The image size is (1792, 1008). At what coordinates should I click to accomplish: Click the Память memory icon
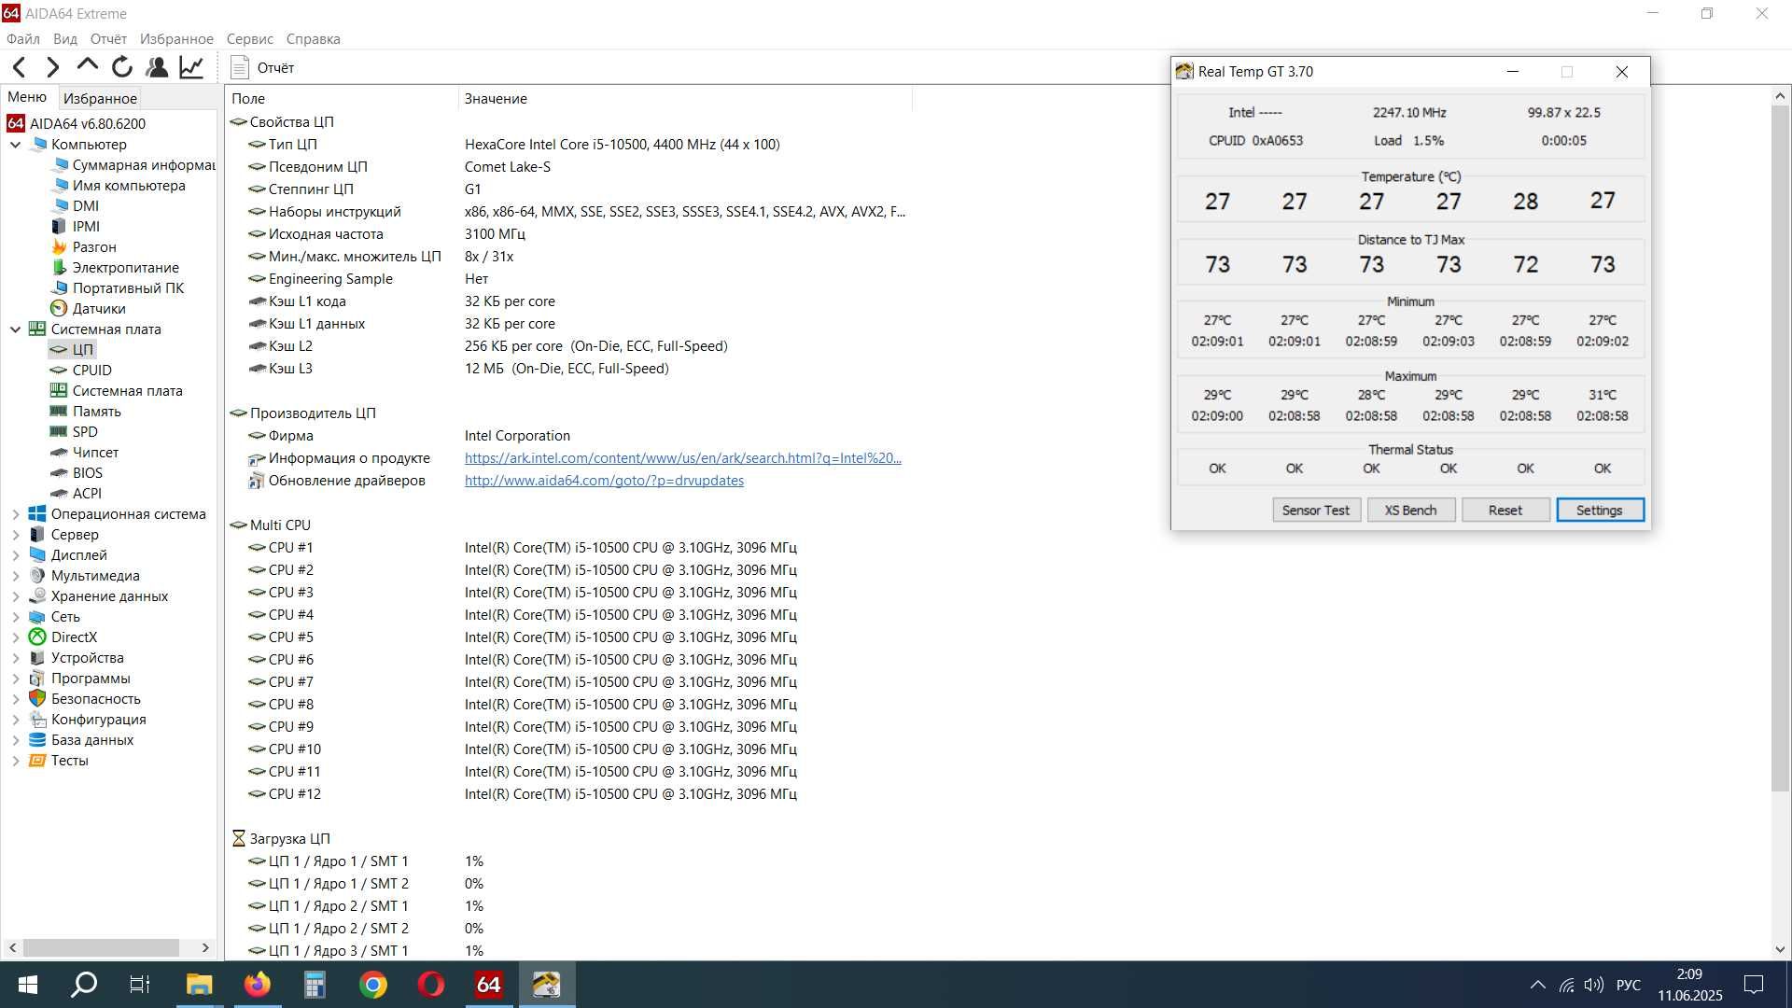tap(59, 412)
